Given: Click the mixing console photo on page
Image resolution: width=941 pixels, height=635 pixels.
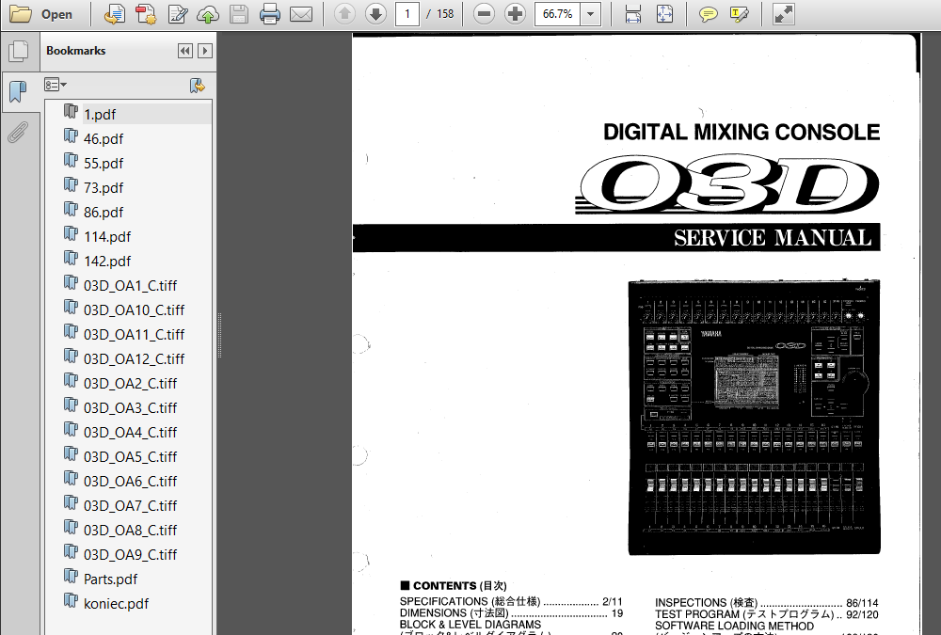Looking at the screenshot, I should pyautogui.click(x=754, y=417).
